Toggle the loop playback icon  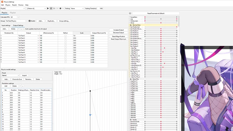[x=51, y=8]
